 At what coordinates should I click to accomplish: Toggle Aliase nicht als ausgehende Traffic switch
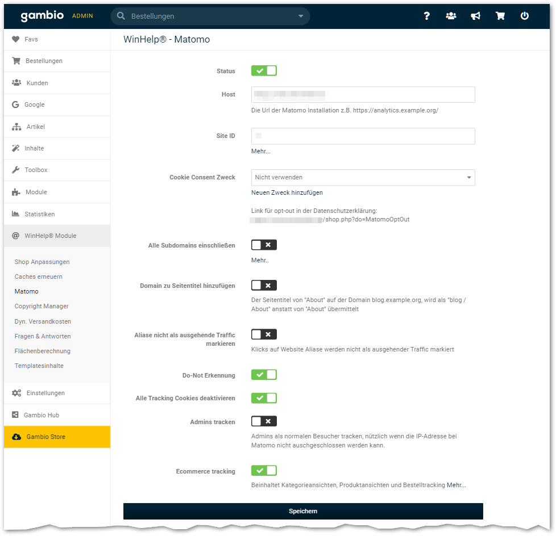tap(264, 334)
